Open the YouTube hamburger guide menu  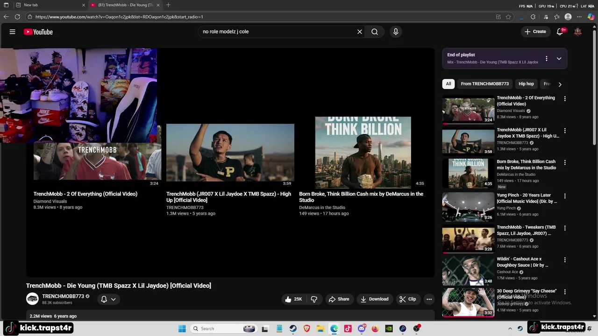click(x=13, y=32)
